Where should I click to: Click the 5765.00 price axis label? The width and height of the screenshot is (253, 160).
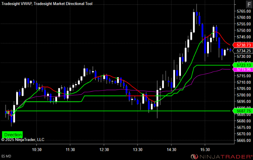coord(244,11)
